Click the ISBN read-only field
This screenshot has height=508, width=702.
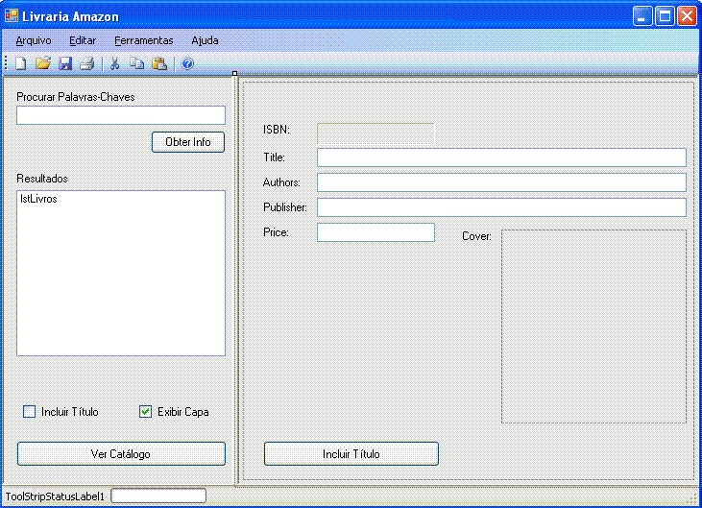pos(375,133)
